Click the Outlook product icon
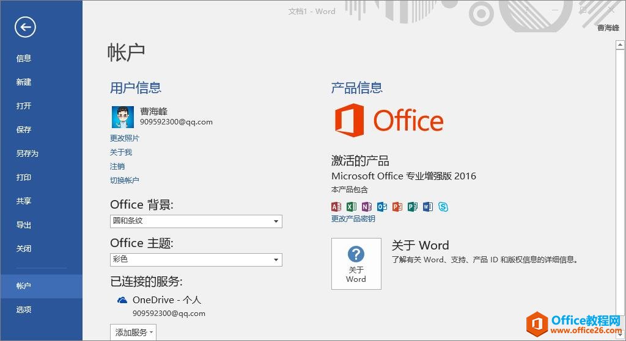626x341 pixels. (x=382, y=206)
